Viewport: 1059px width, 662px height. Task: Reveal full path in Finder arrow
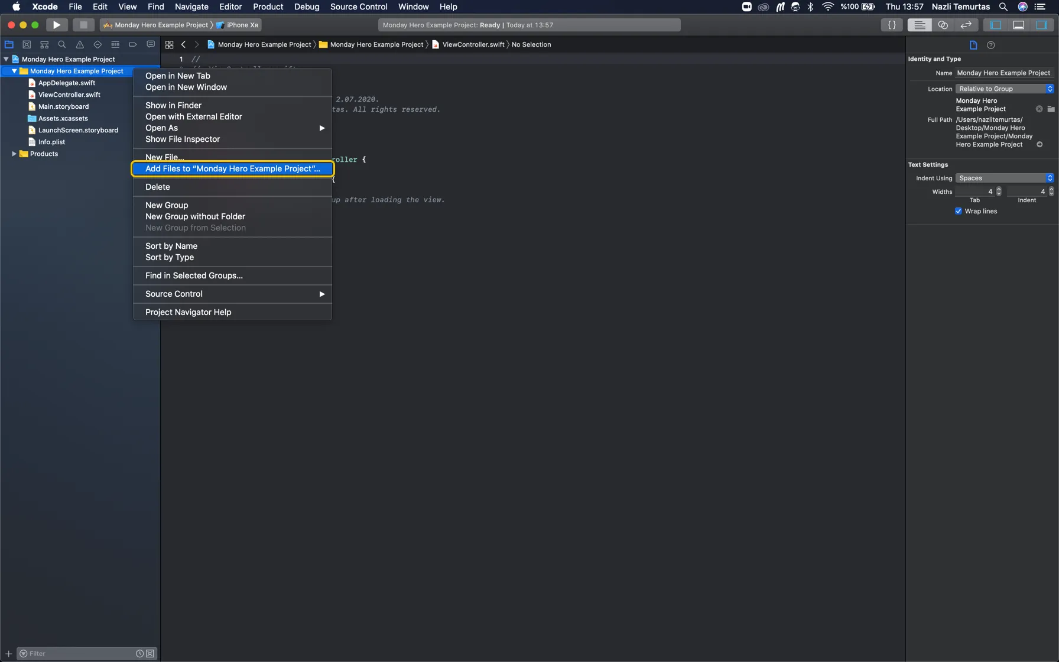(x=1039, y=144)
